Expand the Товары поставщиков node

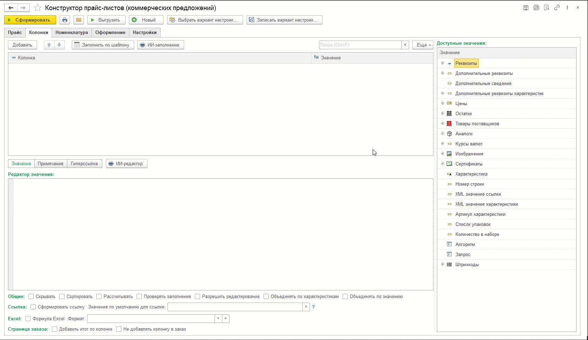(x=442, y=124)
